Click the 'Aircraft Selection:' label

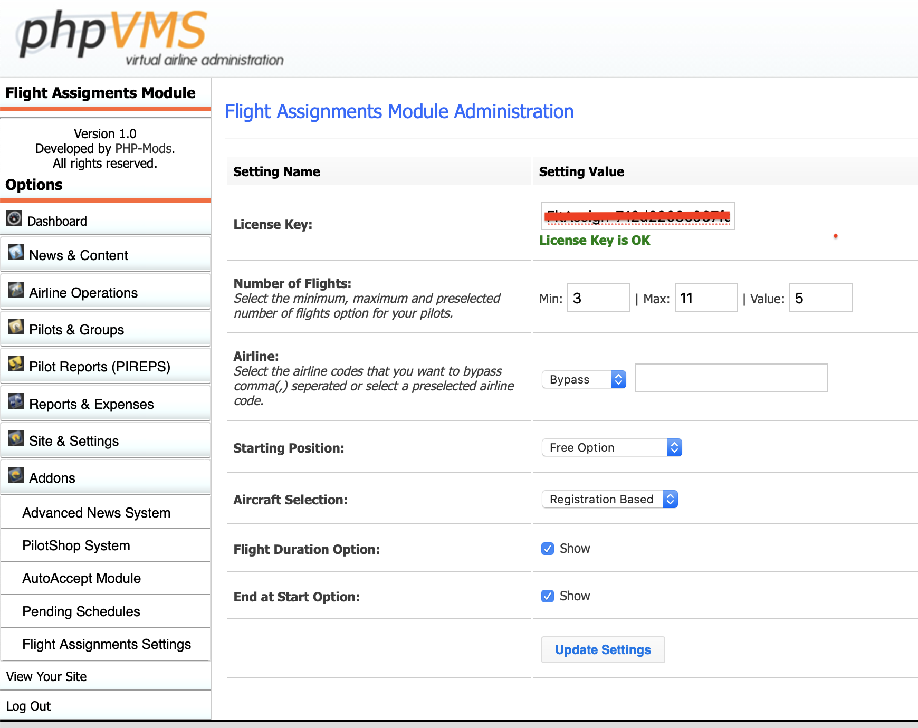(291, 500)
